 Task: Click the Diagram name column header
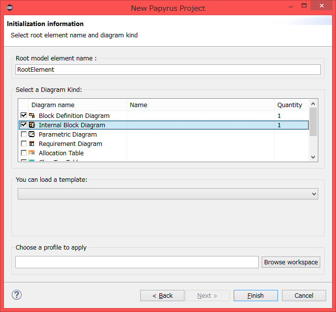point(77,105)
